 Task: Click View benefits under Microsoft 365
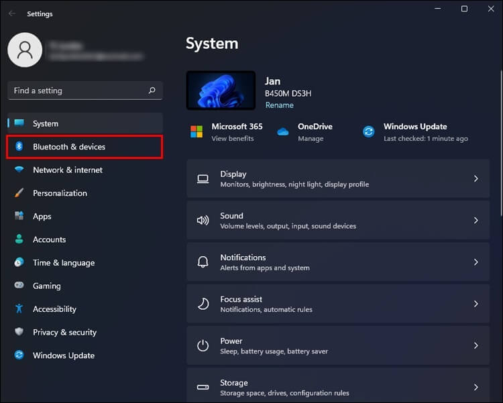(x=233, y=138)
